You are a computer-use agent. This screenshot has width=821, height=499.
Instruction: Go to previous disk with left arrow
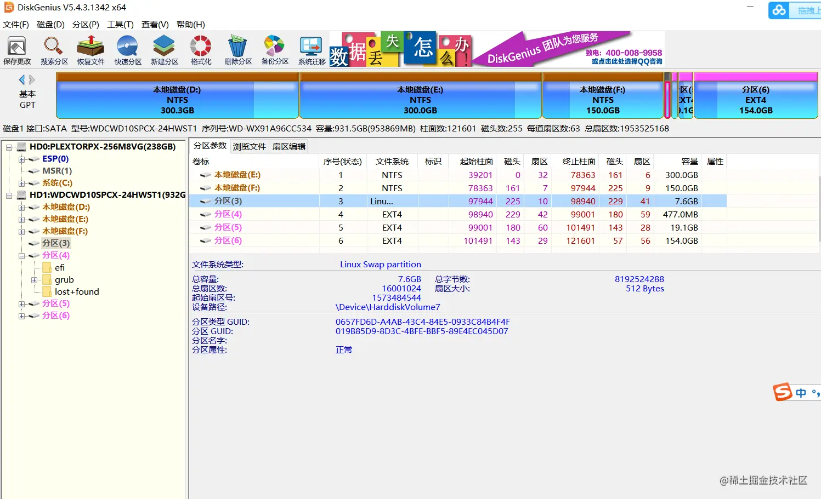pyautogui.click(x=22, y=79)
